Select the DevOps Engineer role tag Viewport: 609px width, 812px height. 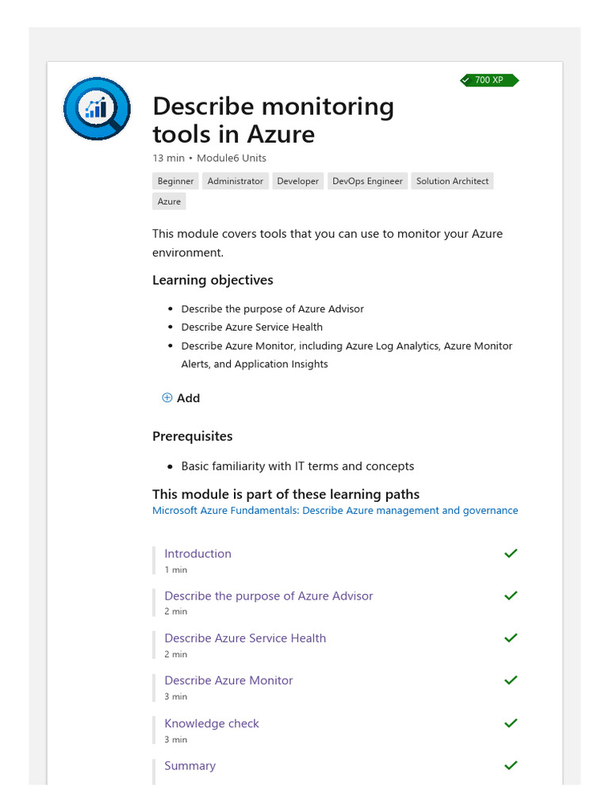click(367, 182)
